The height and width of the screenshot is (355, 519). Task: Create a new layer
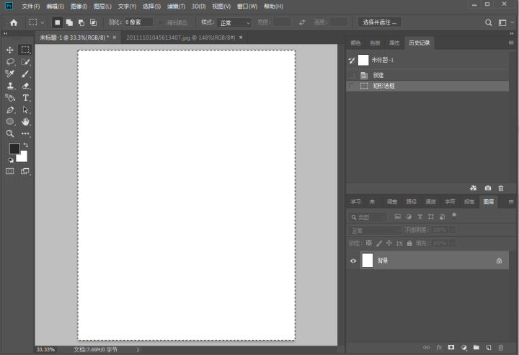(x=489, y=347)
